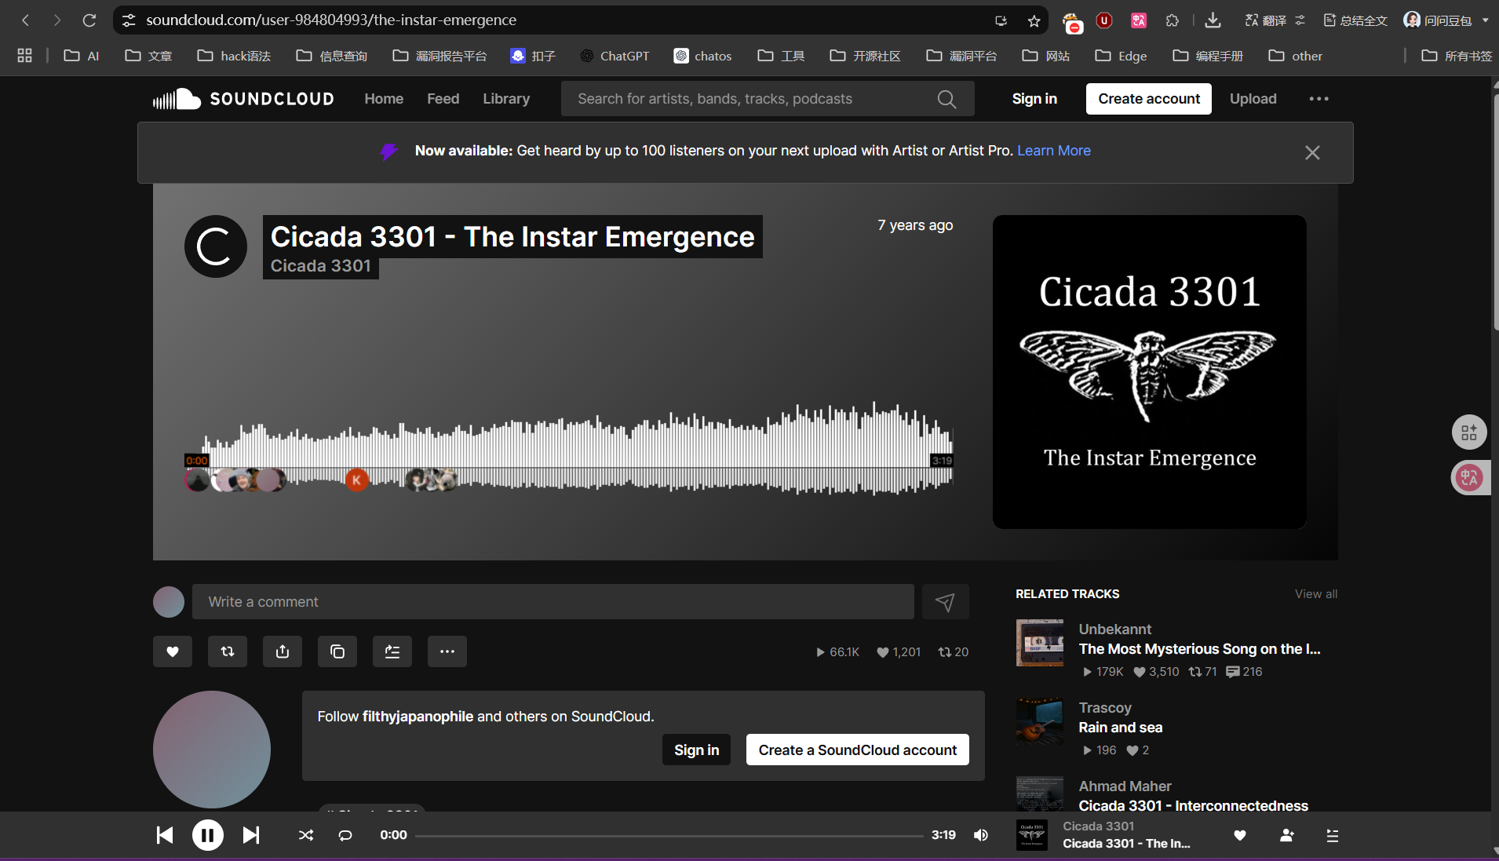Follow the Learn More link in the banner
Viewport: 1499px width, 861px height.
click(x=1053, y=151)
